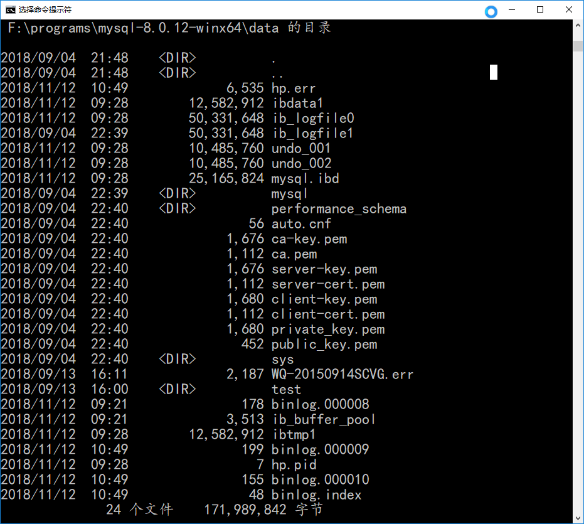Select the mysql.ibd file name
This screenshot has height=524, width=584.
[x=305, y=179]
